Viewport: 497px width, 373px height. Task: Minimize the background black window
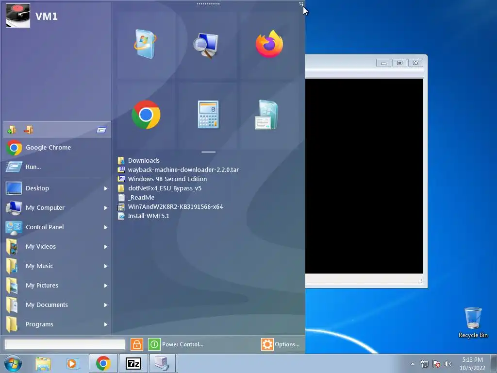pyautogui.click(x=383, y=63)
